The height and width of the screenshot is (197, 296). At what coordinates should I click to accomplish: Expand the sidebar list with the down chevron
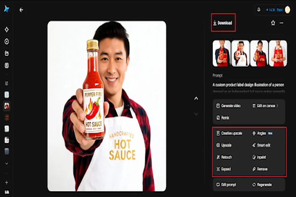(7, 164)
